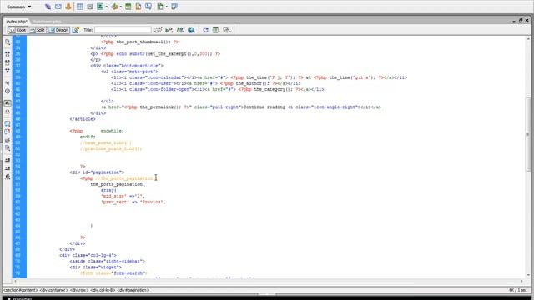
Task: Expand All collapsed code
Action: tap(8, 71)
